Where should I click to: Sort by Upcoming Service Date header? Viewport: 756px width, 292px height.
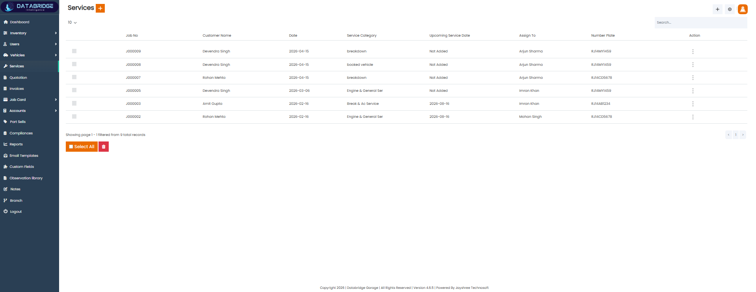tap(450, 35)
